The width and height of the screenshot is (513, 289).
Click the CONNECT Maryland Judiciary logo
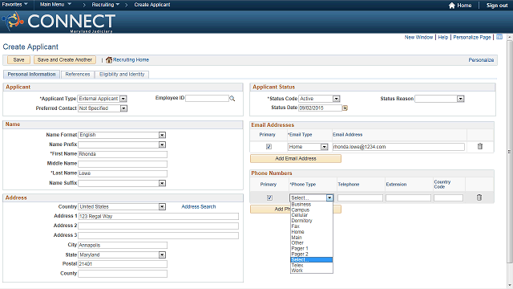(x=59, y=22)
